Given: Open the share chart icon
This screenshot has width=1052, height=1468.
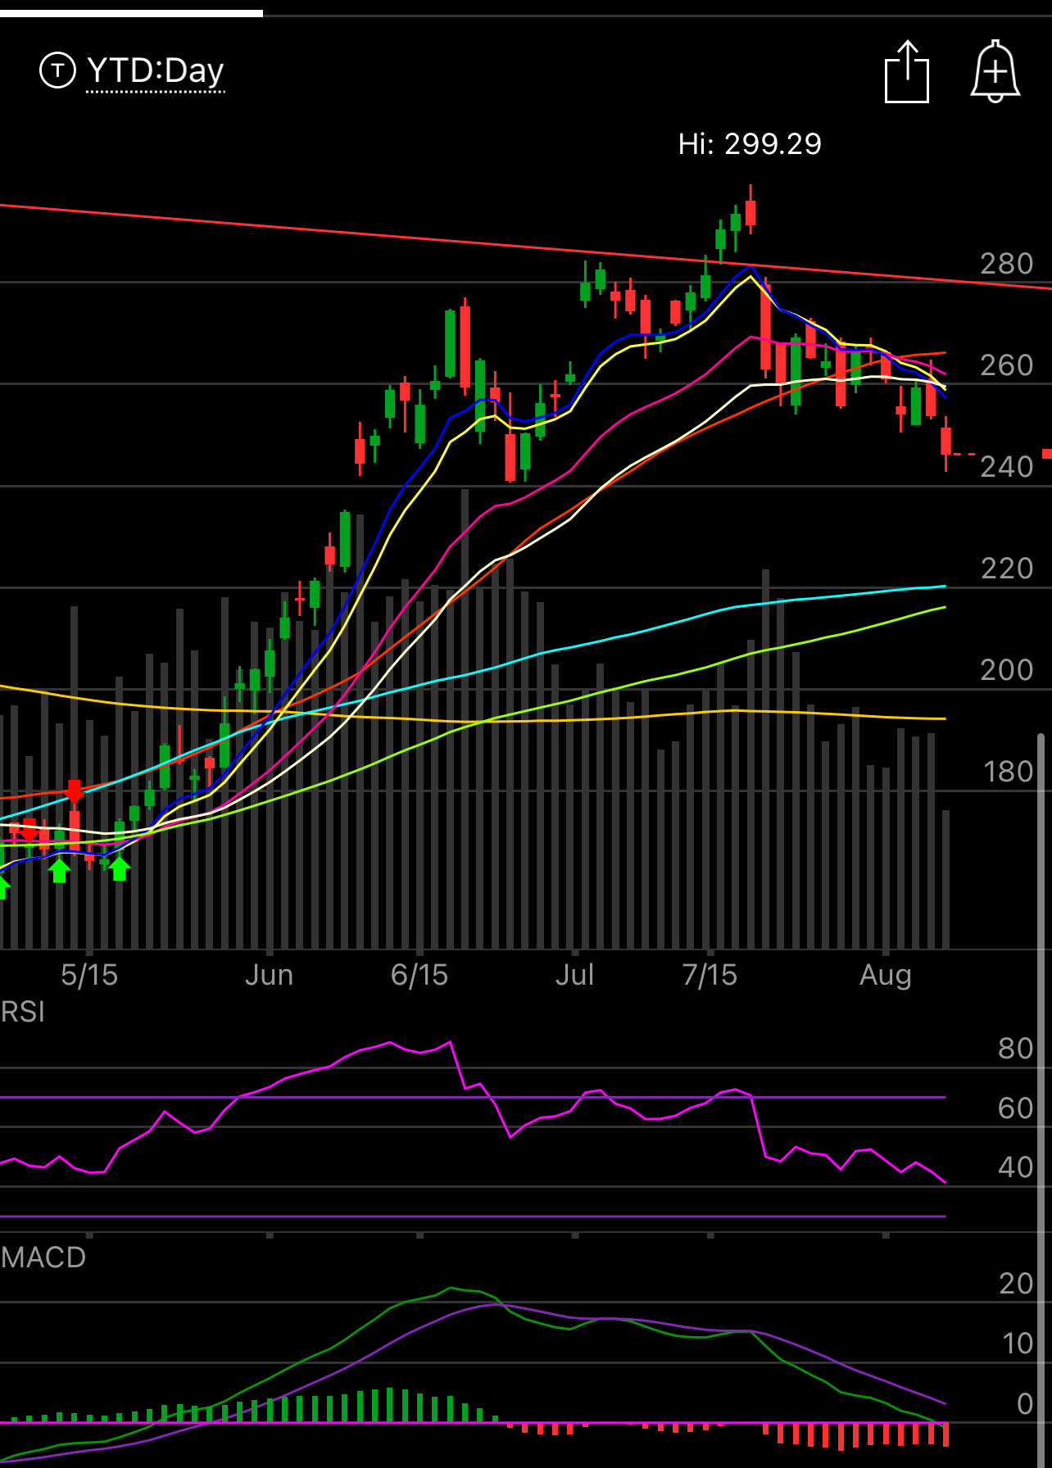Looking at the screenshot, I should point(907,72).
